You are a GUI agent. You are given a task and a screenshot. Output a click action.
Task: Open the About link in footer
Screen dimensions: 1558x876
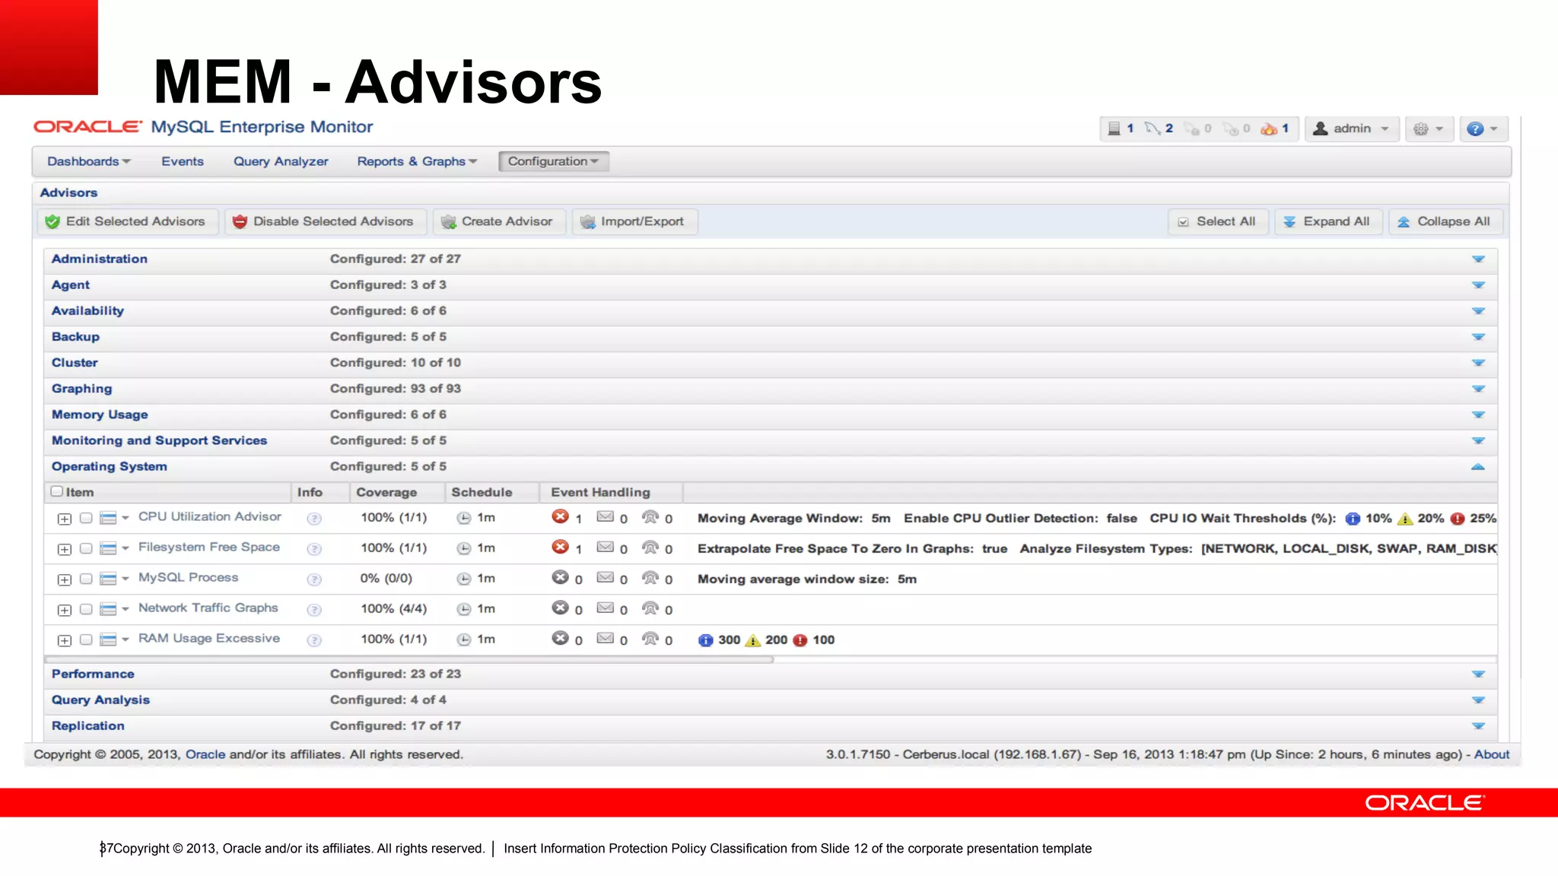[x=1492, y=754]
